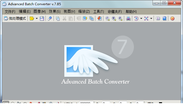Viewport: 183px width, 107px height.
Task: Zoom in with the plus magnifier
Action: tap(120, 18)
